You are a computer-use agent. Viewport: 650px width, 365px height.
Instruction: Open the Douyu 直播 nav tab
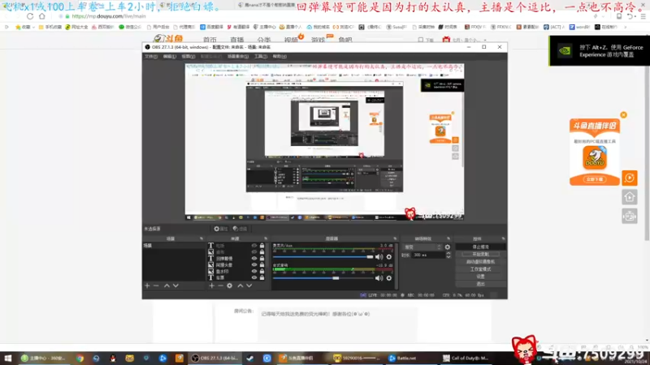(x=236, y=40)
